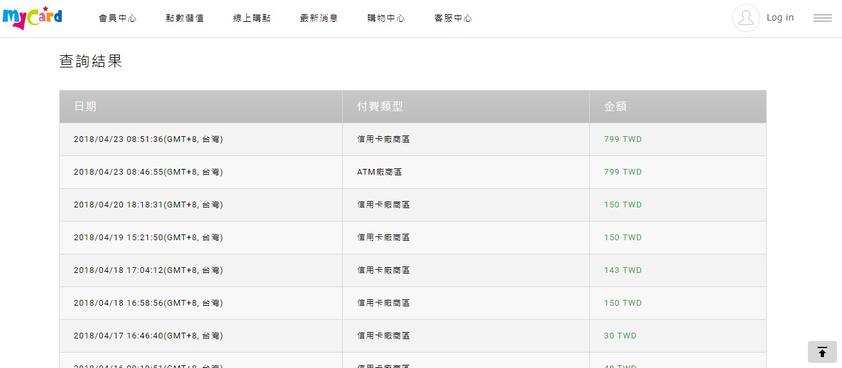Screen dimensions: 842x368
Task: Click the 30 TWD amount
Action: point(620,336)
